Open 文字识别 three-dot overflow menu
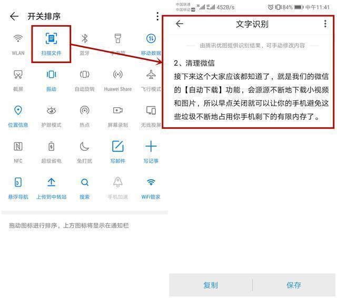 pyautogui.click(x=325, y=24)
